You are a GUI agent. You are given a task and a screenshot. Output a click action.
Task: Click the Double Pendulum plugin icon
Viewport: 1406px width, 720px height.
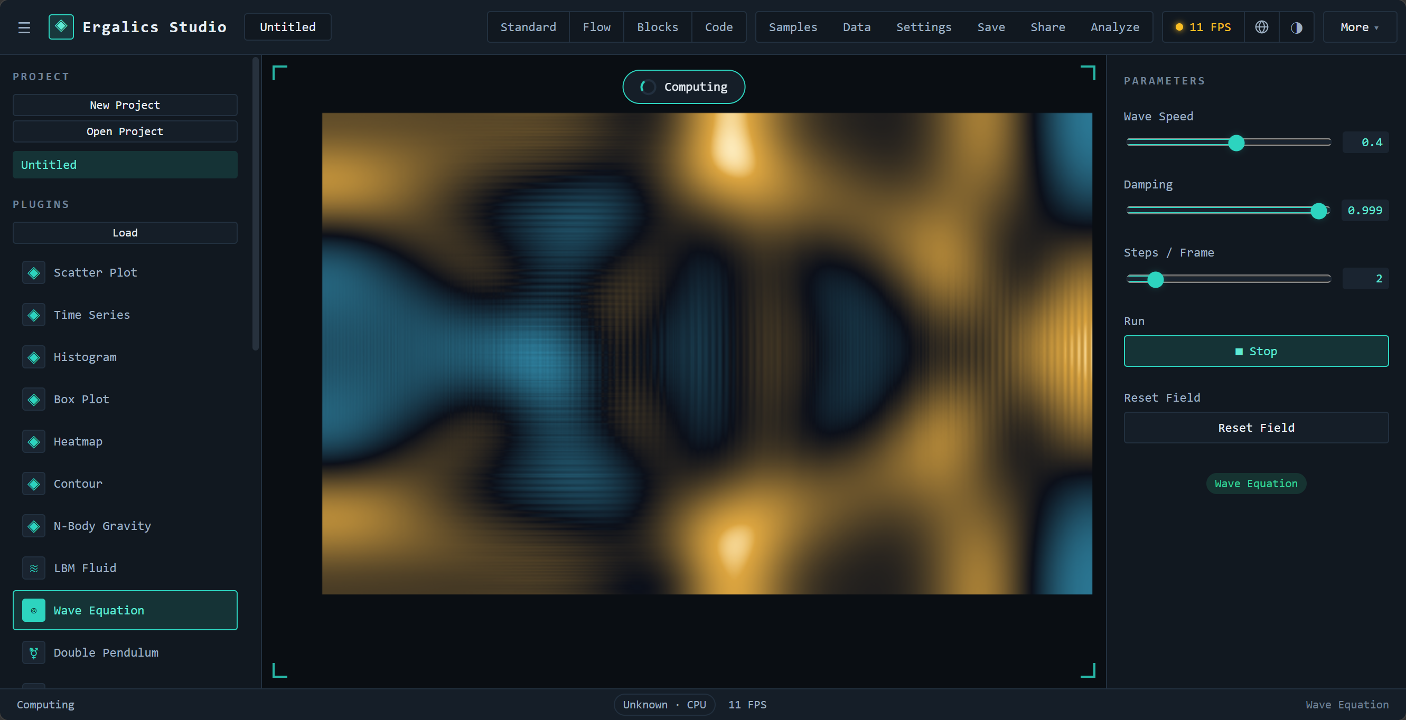click(x=34, y=653)
